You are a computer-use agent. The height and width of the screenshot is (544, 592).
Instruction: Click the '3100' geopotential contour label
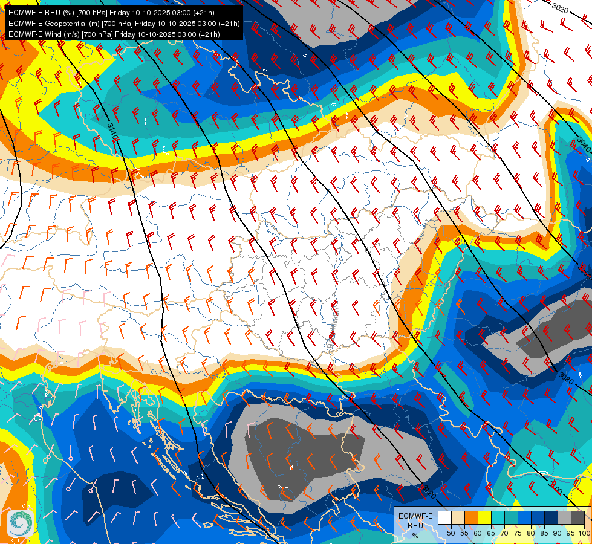click(555, 487)
